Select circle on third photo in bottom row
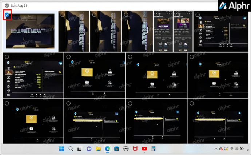The width and height of the screenshot is (251, 155). tap(130, 103)
